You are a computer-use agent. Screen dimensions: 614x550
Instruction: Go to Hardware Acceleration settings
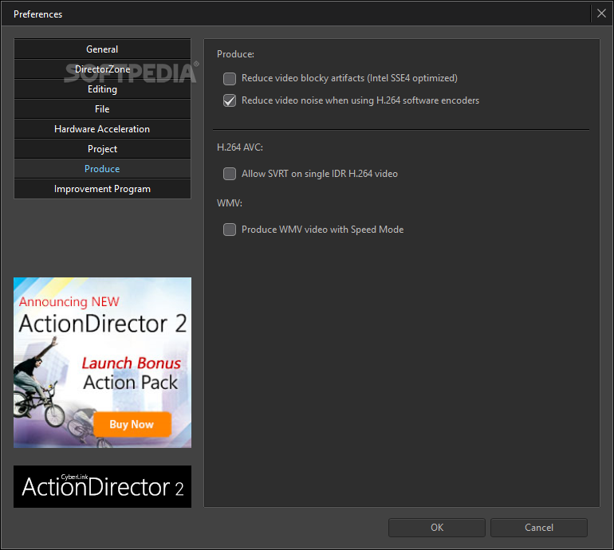[x=102, y=129]
